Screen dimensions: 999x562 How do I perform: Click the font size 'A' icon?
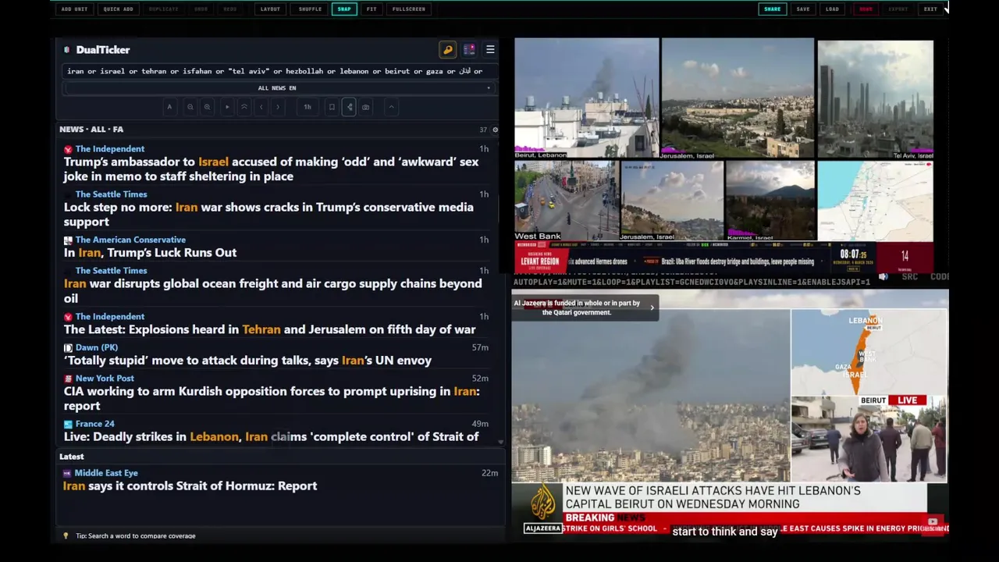169,107
